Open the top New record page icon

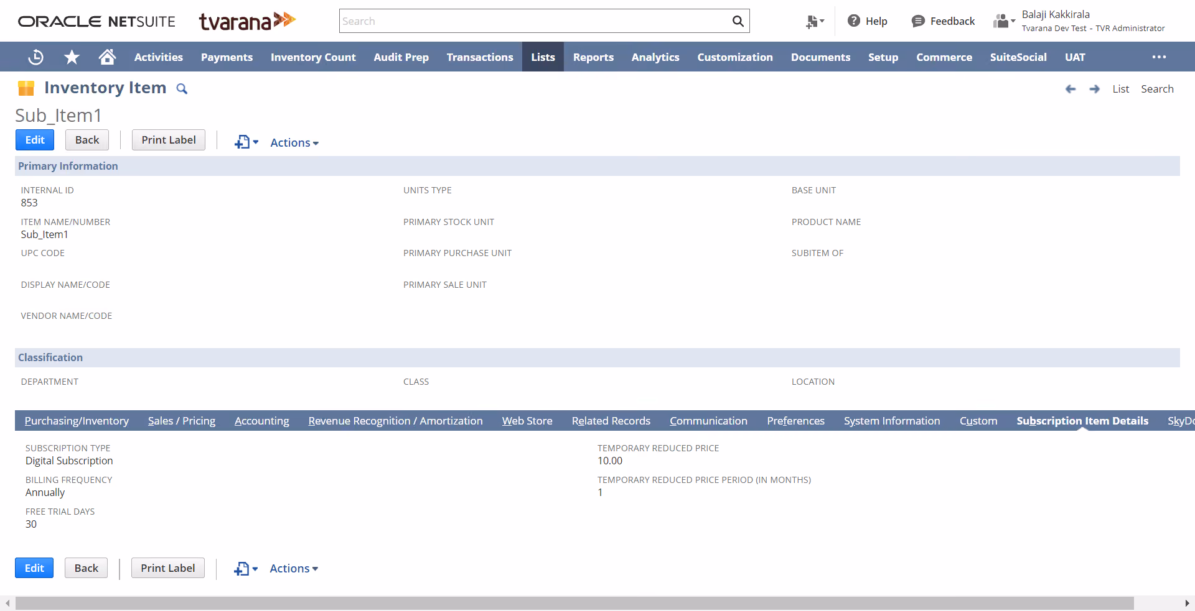tap(242, 142)
